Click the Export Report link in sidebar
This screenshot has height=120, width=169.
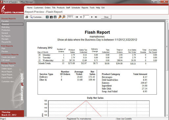click(7, 77)
